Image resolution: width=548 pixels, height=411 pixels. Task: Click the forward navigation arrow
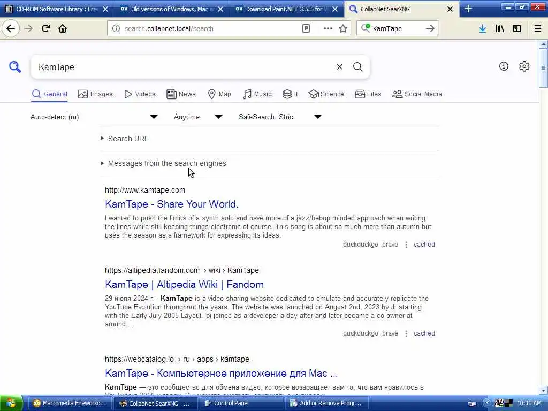[28, 29]
